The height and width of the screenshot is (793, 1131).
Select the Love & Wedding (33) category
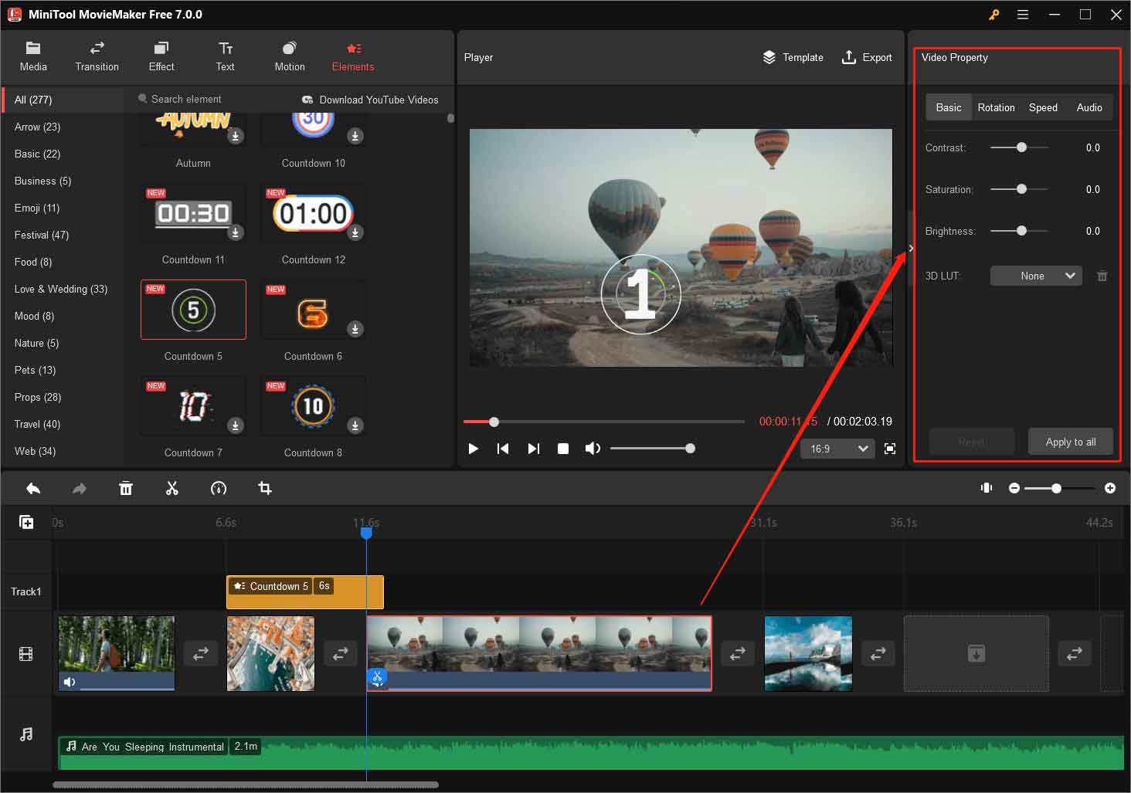coord(61,289)
